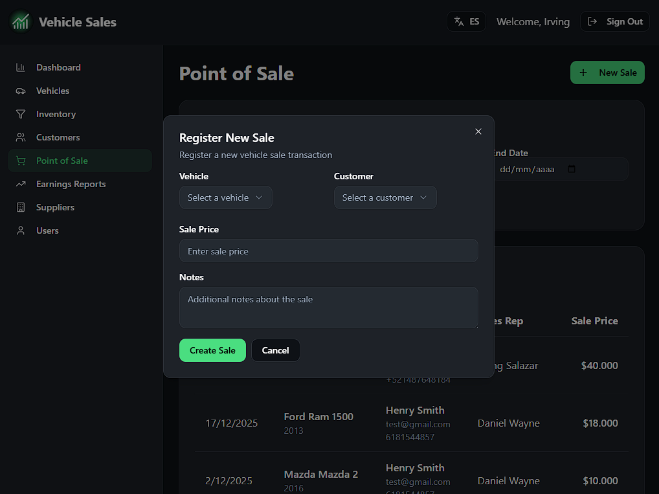Click the Sale Price field label

tap(199, 229)
